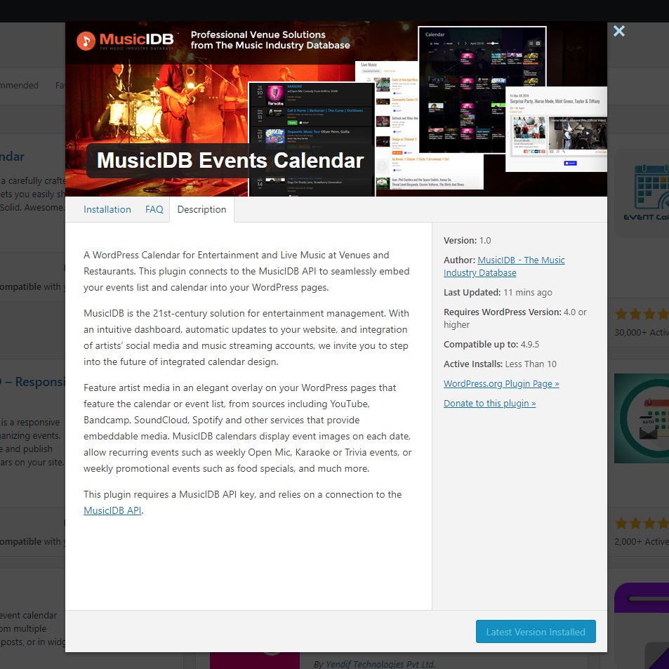The image size is (669, 669).
Task: Click the Version: 1.0 text
Action: 468,240
